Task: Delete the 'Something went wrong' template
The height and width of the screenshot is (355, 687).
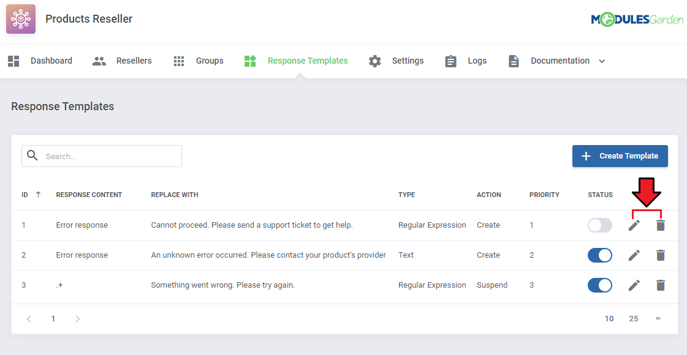Action: [x=660, y=285]
